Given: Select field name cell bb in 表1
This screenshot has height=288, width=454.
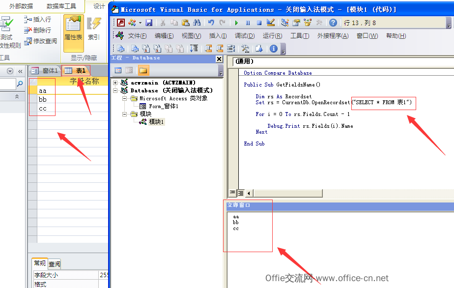Looking at the screenshot, I should (72, 99).
